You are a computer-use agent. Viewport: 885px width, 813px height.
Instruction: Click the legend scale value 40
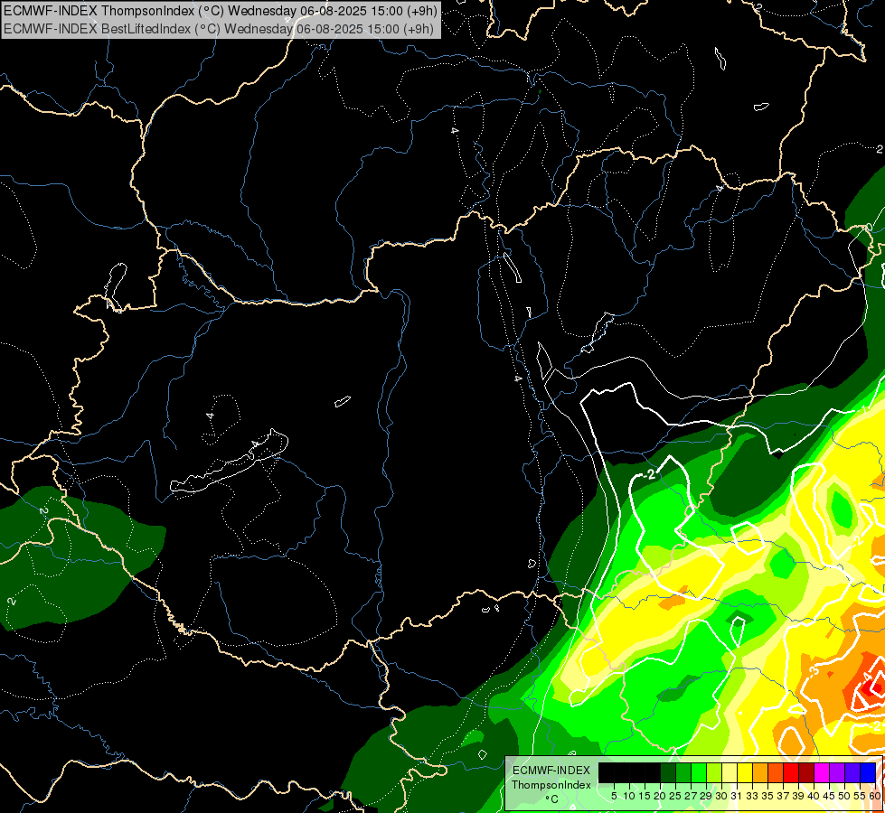(x=814, y=796)
